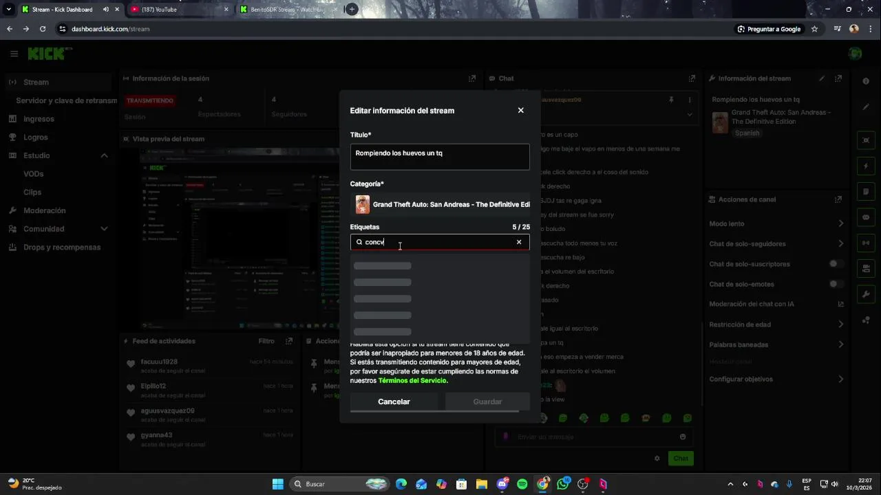This screenshot has height=495, width=881.
Task: Open Ingresos in the sidebar
Action: [x=39, y=119]
